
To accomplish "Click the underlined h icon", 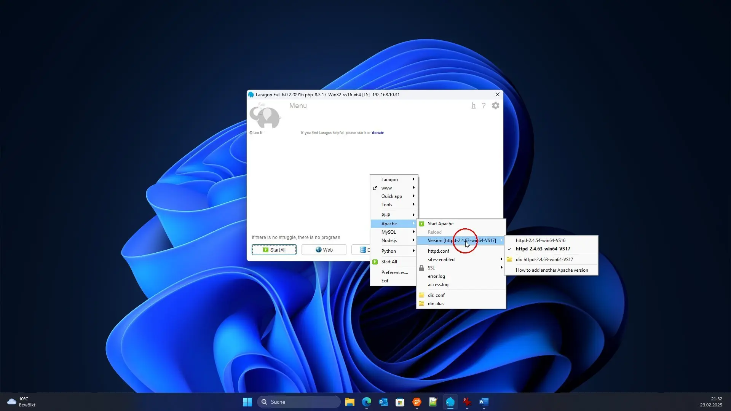I will (473, 106).
